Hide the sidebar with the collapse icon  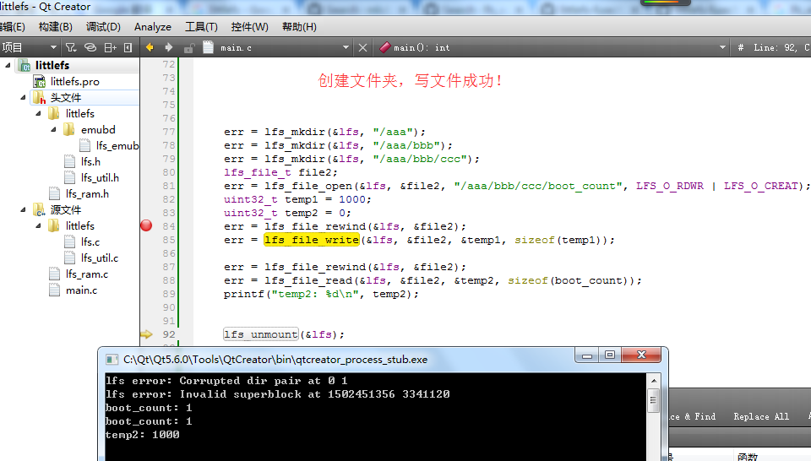tap(128, 47)
